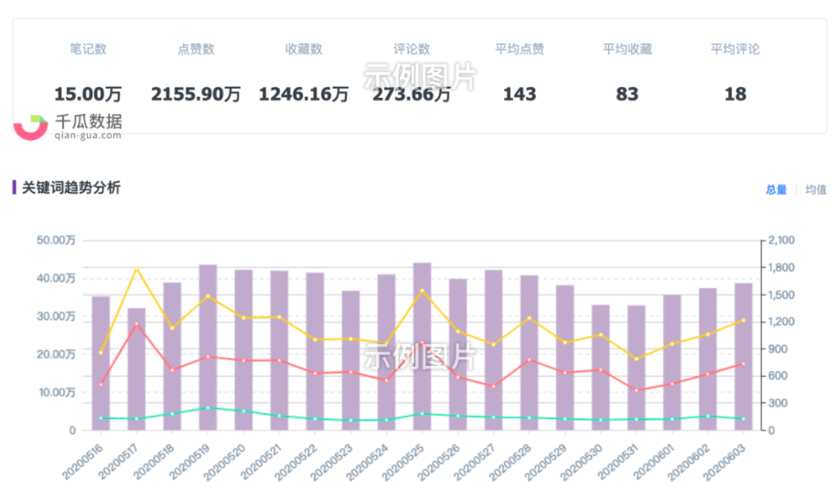Click the 笔记数 value 15.00万
This screenshot has height=482, width=838.
[88, 94]
